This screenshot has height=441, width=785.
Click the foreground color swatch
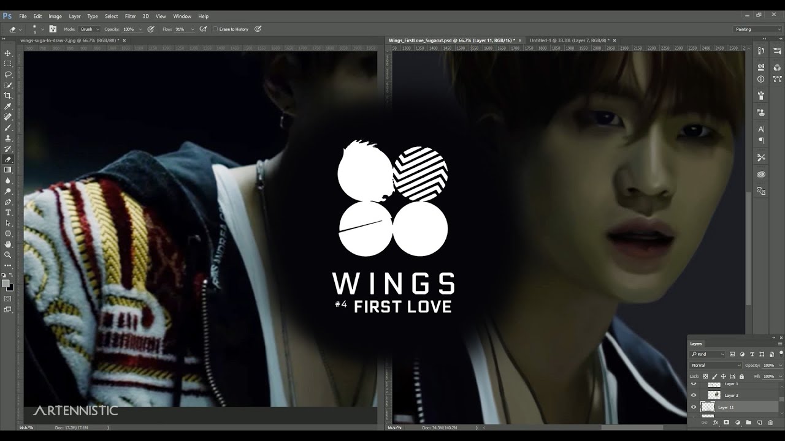tap(6, 283)
